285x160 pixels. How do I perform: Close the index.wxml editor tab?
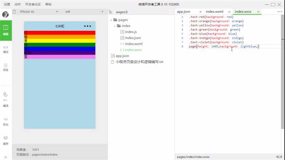coord(230,12)
